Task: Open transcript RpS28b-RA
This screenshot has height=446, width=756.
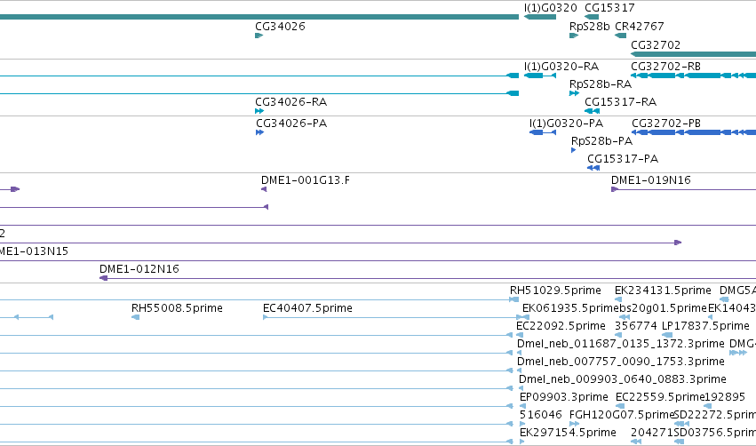Action: point(601,84)
